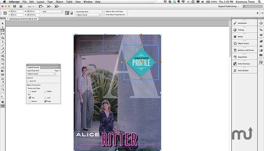
Task: Check the Pin Left checkbox
Action: (x=45, y=98)
